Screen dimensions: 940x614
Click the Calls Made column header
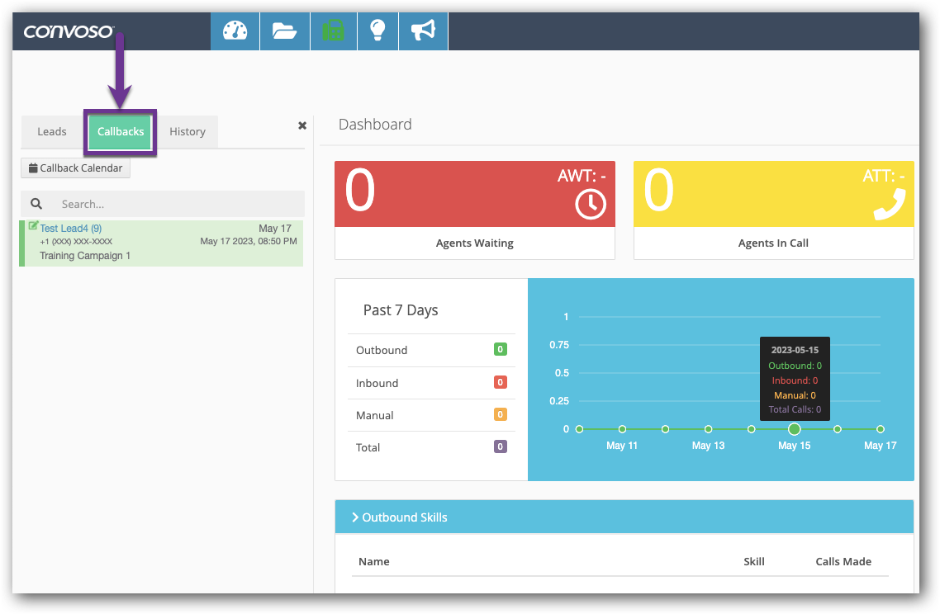(843, 562)
